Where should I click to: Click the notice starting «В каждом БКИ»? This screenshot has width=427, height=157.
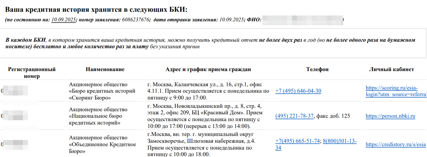[211, 43]
